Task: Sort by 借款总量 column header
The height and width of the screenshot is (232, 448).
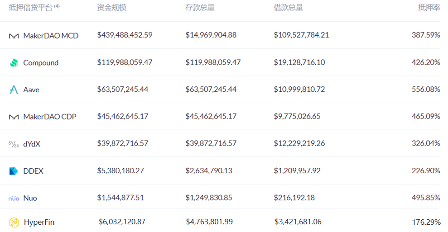Action: (288, 7)
